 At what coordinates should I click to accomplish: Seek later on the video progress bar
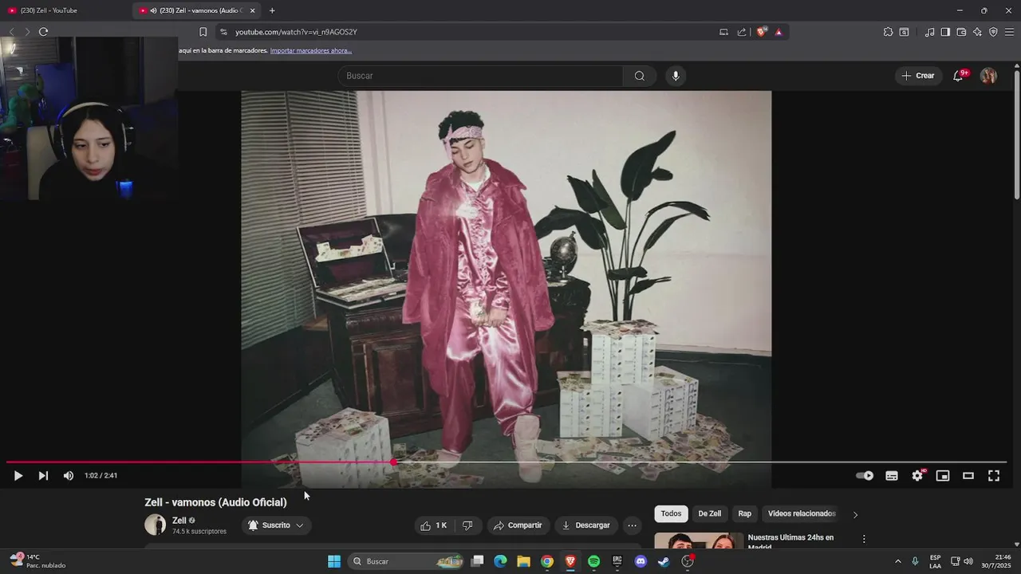702,462
